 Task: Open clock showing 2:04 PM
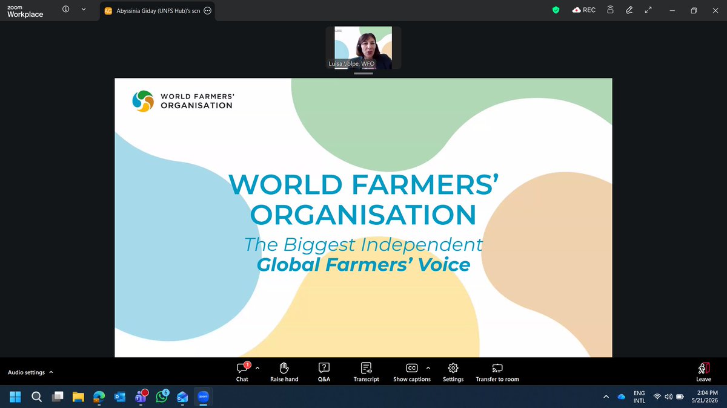tap(706, 397)
